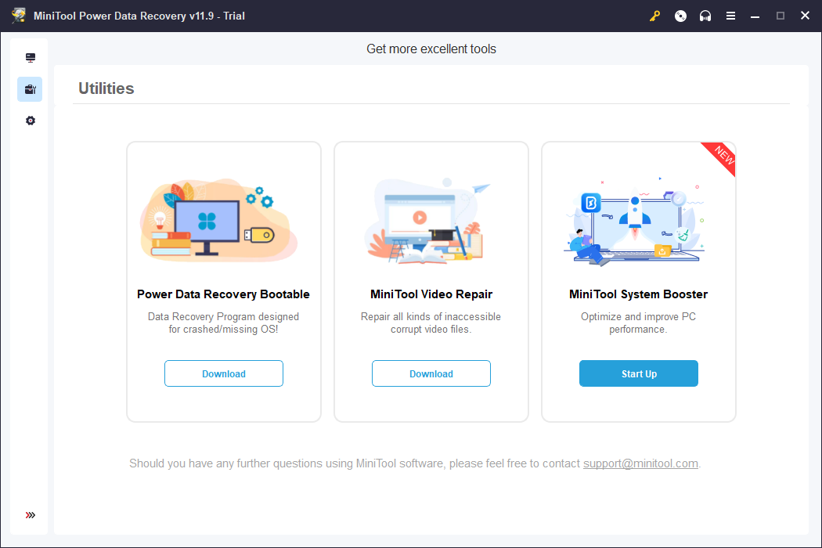This screenshot has width=822, height=548.
Task: Click 'MiniTool System Booster' title
Action: (x=639, y=294)
